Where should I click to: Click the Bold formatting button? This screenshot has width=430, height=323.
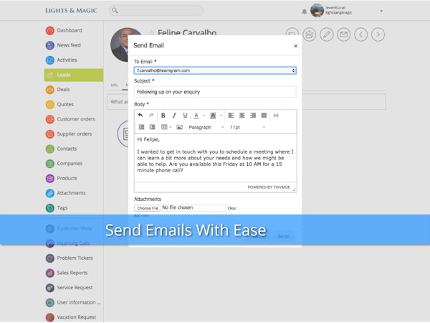[x=163, y=115]
